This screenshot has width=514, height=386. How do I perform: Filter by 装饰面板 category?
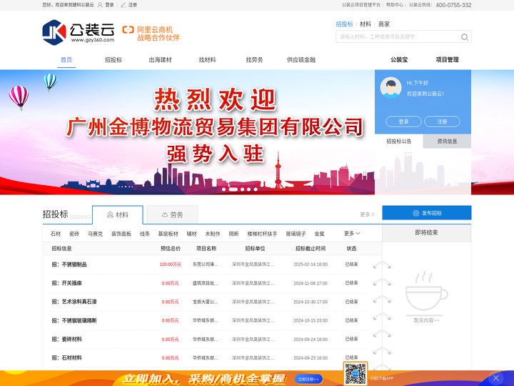121,234
